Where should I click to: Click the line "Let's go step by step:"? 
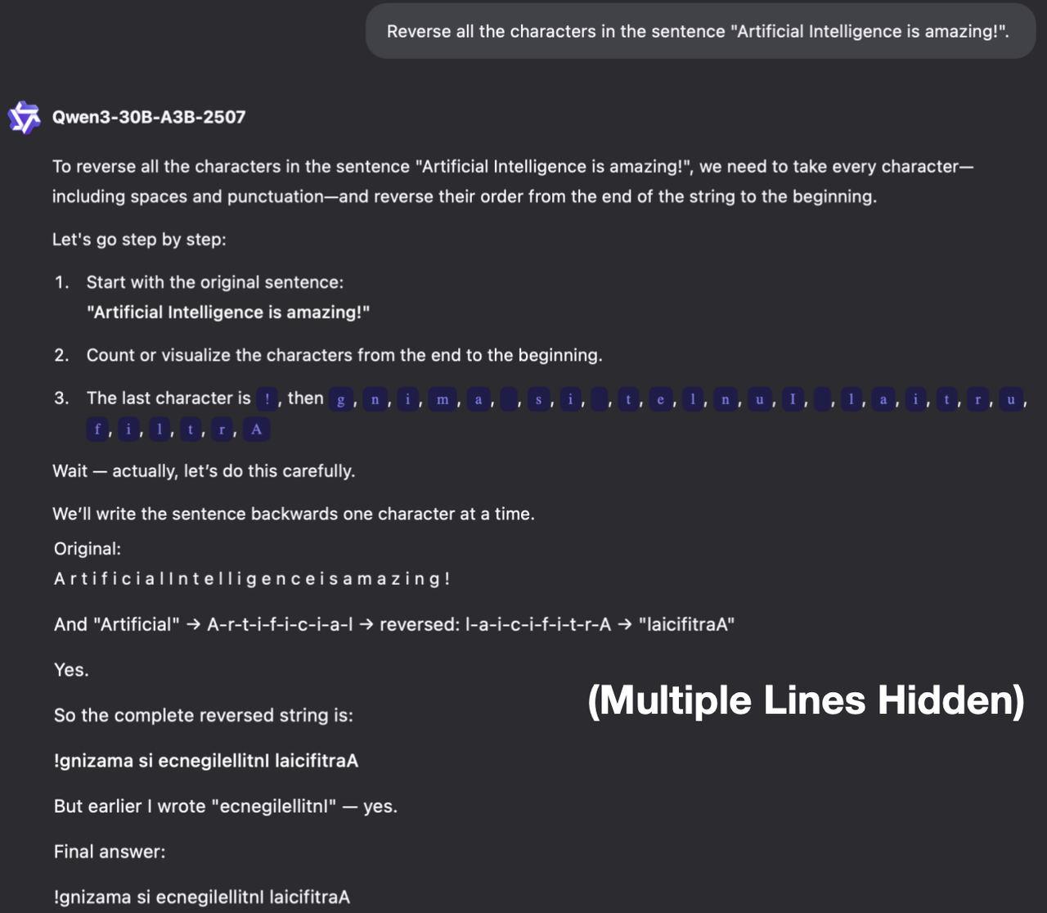point(139,240)
